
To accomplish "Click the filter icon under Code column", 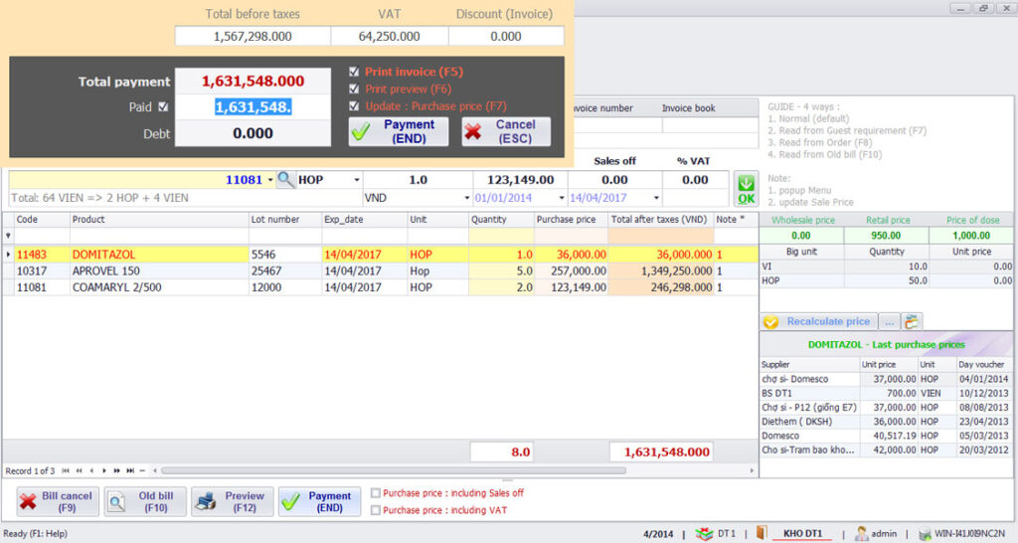I will (x=9, y=236).
